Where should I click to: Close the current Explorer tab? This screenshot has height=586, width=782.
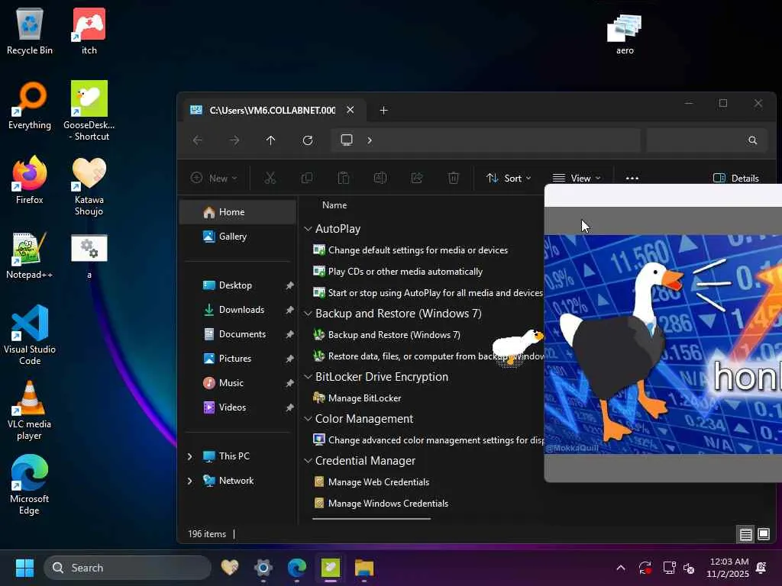pyautogui.click(x=350, y=110)
